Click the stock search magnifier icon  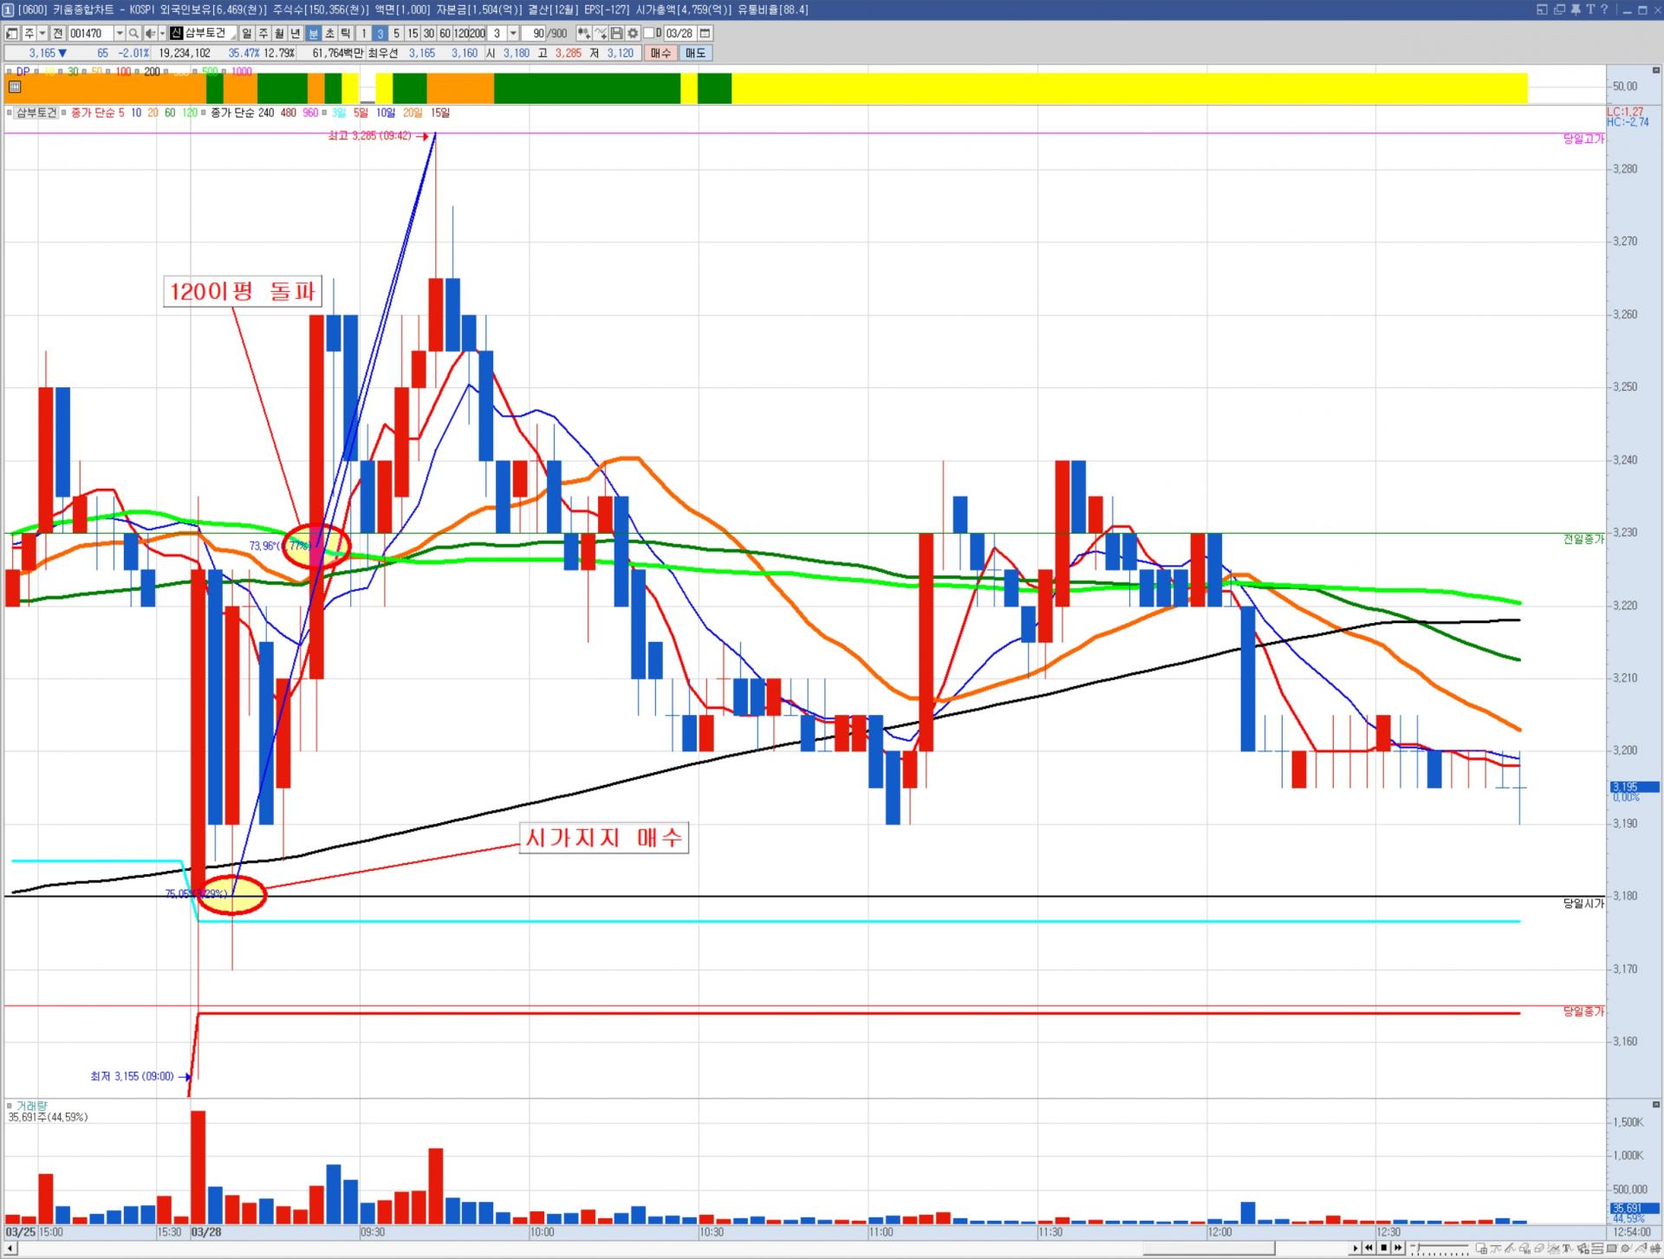click(x=133, y=33)
